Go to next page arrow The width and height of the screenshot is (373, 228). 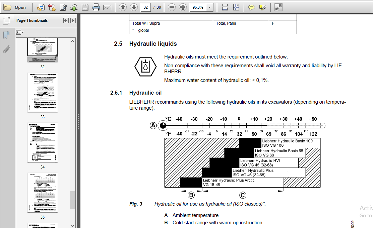134,7
